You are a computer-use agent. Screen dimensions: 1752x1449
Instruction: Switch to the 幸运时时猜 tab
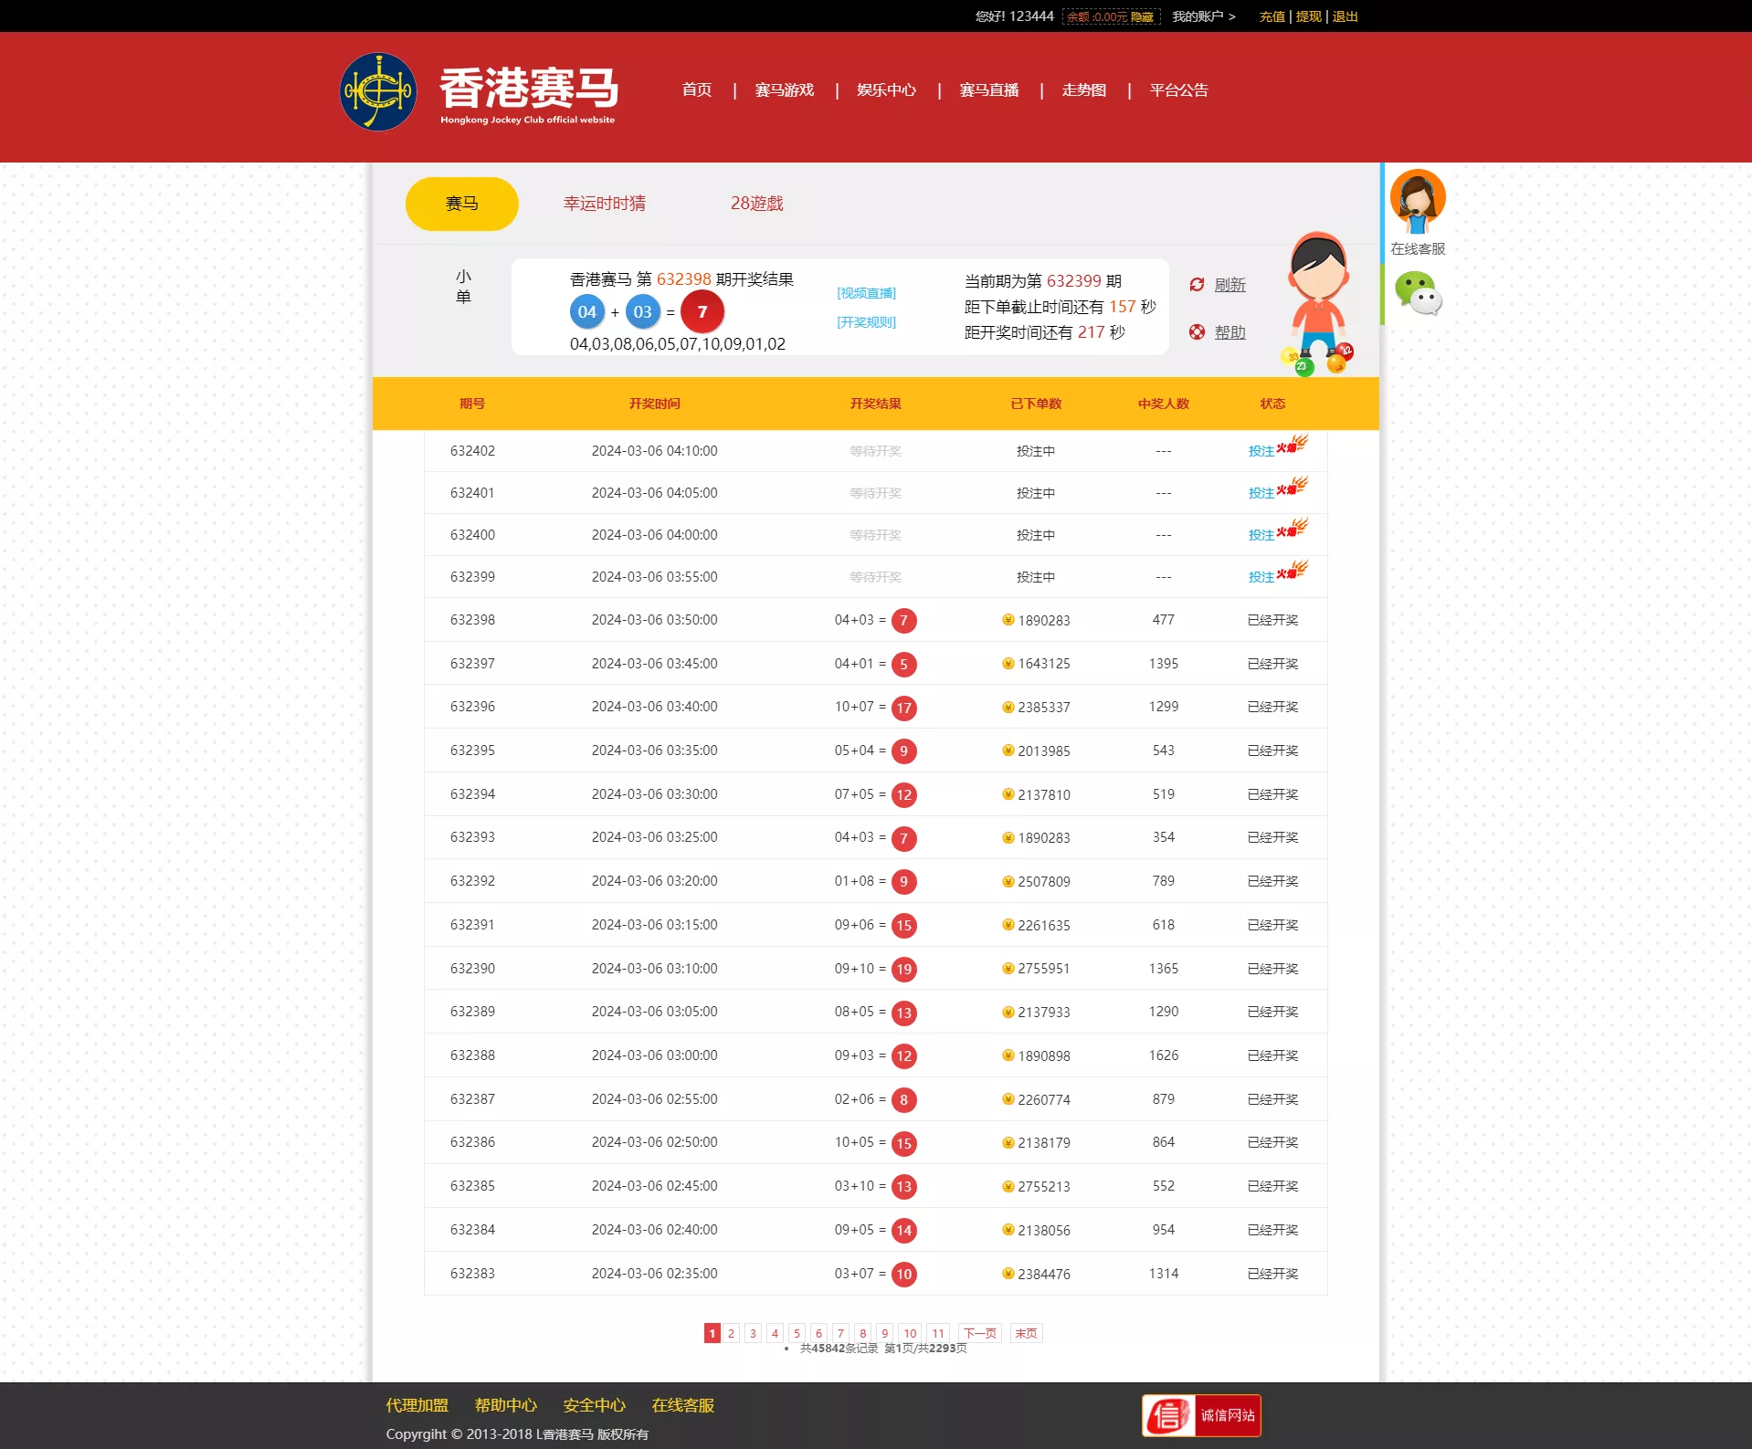605,203
